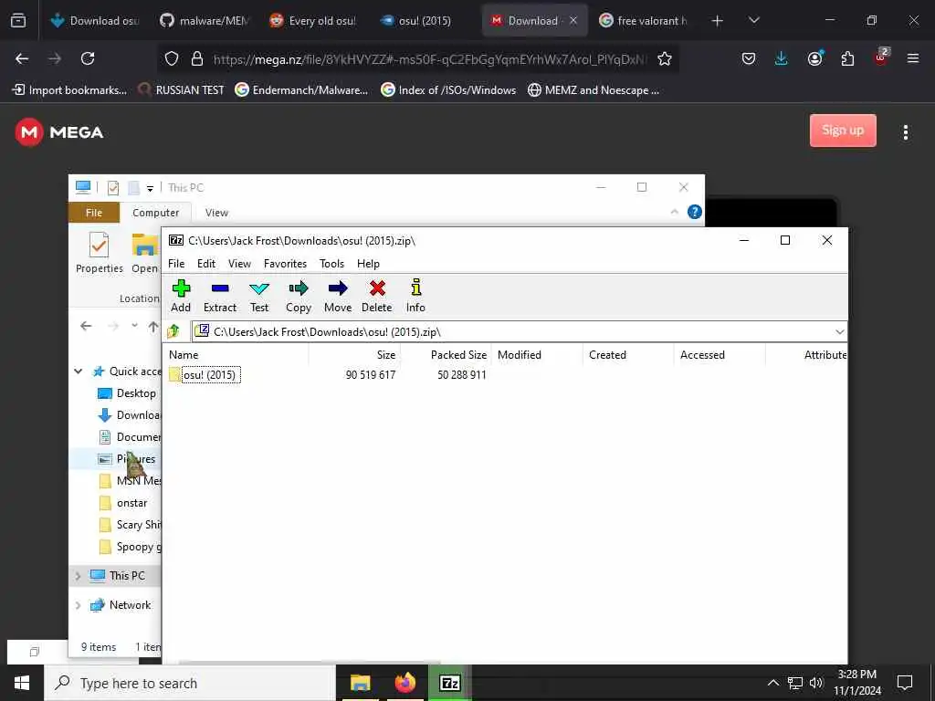The height and width of the screenshot is (701, 935).
Task: Open the Favorites menu in 7-Zip
Action: (285, 264)
